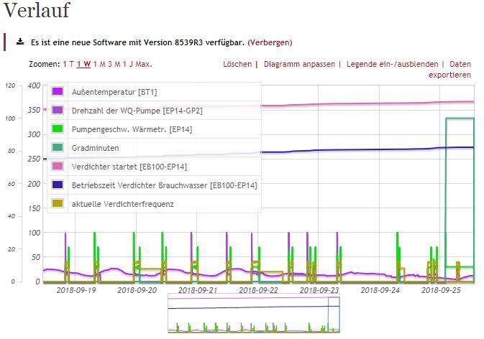Click legend label Drehzahl der WQ-Pumpe [EP14-GP2]

[x=137, y=111]
